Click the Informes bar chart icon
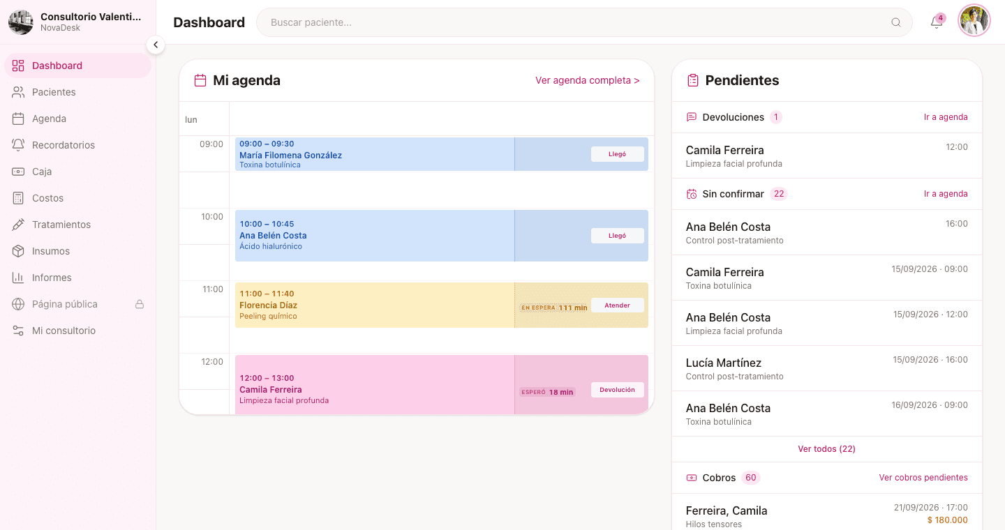 tap(18, 278)
